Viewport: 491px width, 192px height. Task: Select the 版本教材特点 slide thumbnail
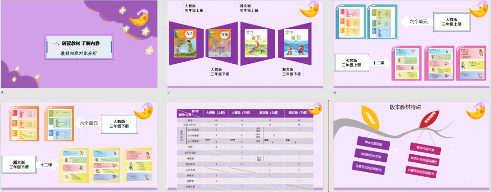(x=411, y=146)
